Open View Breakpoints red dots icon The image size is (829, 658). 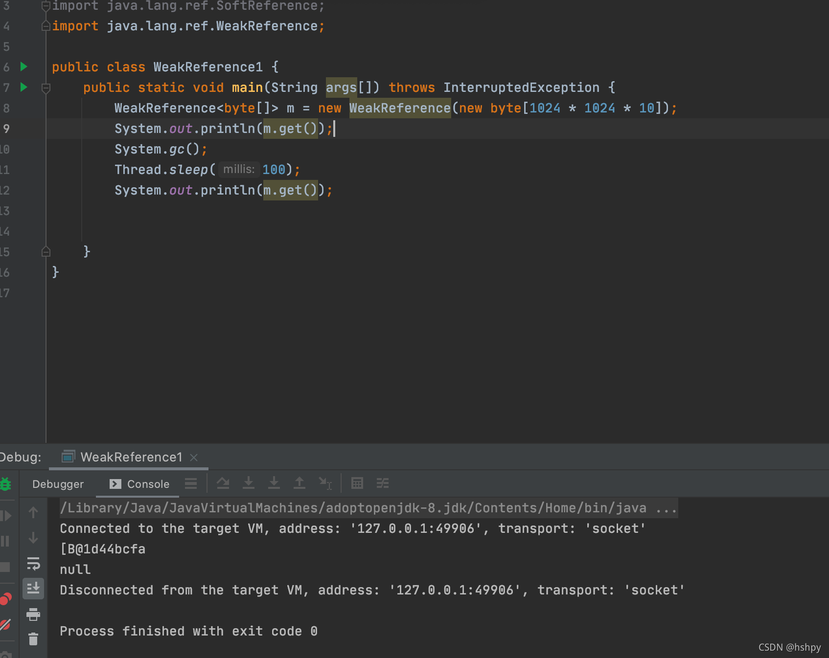6,599
